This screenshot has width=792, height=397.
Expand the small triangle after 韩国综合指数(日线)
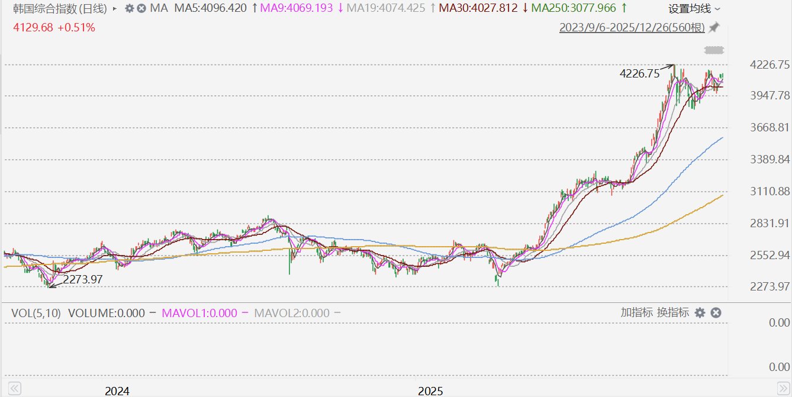(115, 9)
